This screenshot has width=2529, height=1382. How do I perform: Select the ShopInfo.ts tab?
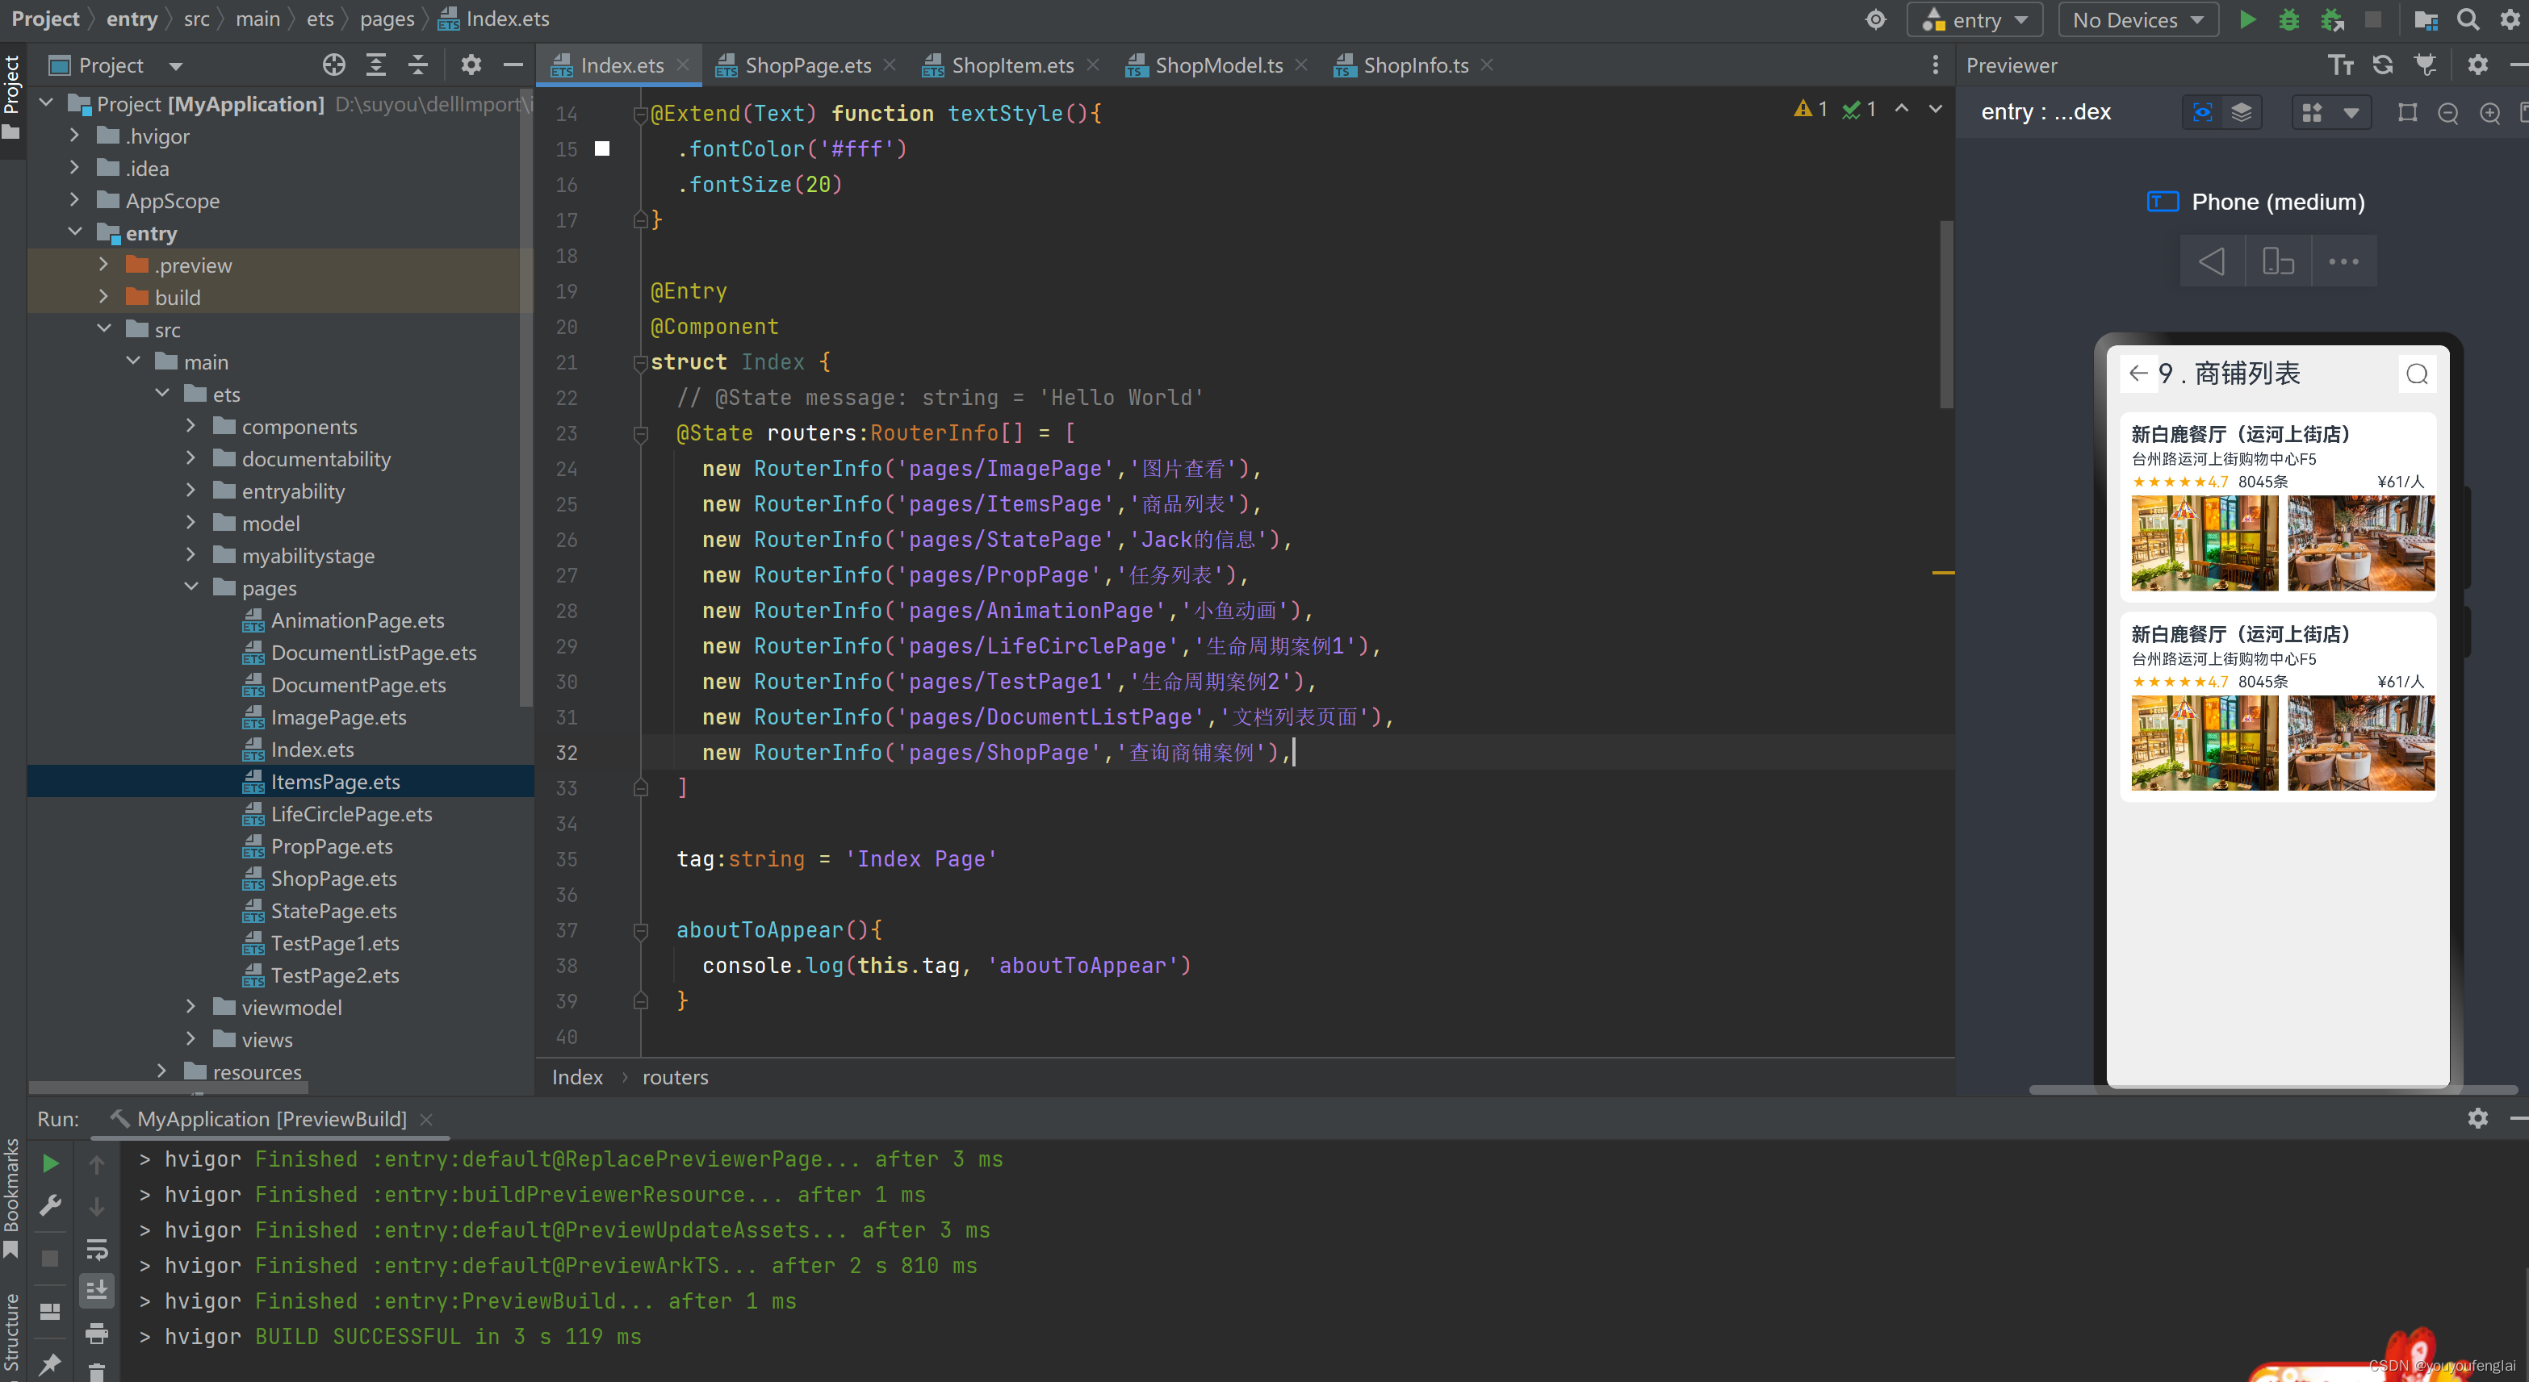point(1414,65)
